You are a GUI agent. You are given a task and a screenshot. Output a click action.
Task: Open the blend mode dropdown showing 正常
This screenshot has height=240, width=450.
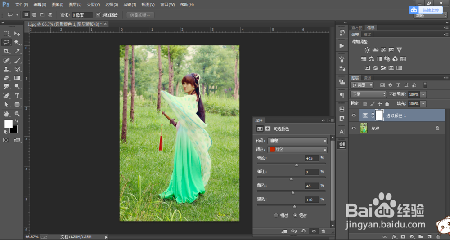point(369,94)
